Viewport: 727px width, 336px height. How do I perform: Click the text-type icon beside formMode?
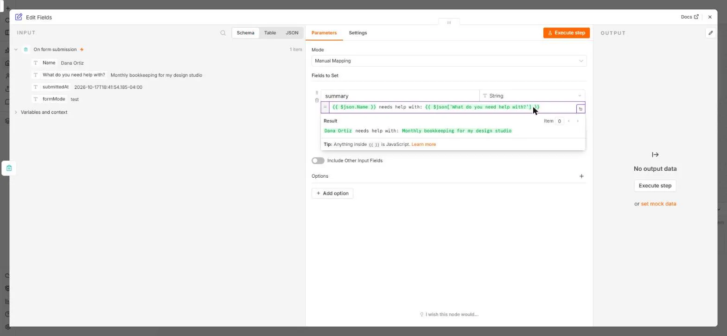35,99
